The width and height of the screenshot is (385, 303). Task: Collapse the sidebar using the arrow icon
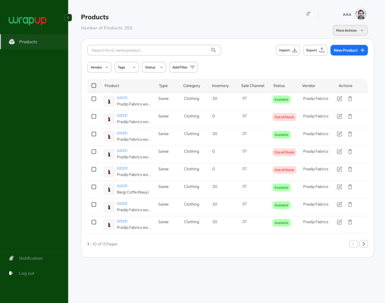[68, 18]
